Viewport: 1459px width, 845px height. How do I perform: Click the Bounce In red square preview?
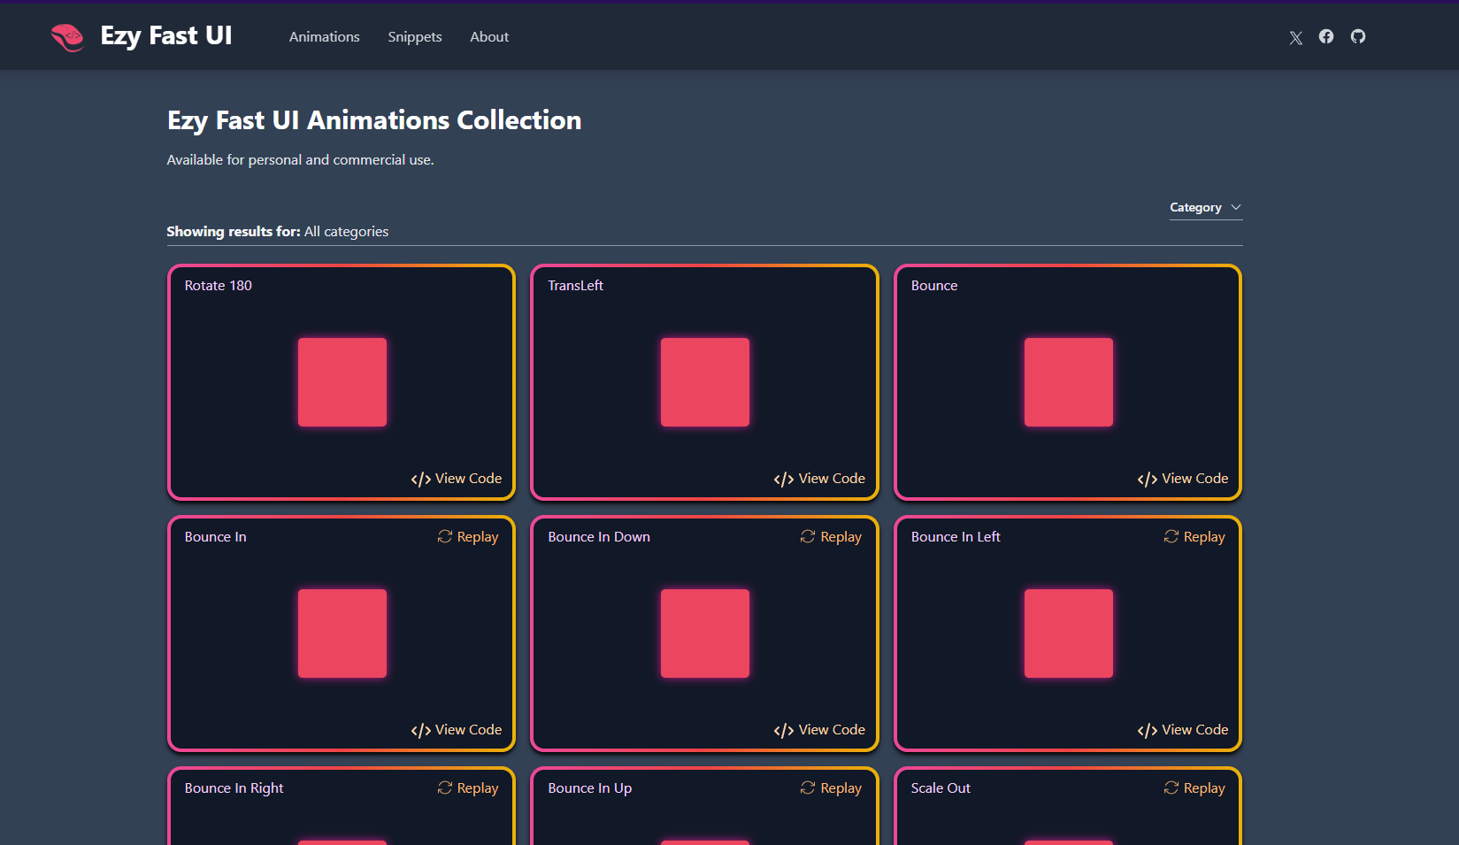342,634
